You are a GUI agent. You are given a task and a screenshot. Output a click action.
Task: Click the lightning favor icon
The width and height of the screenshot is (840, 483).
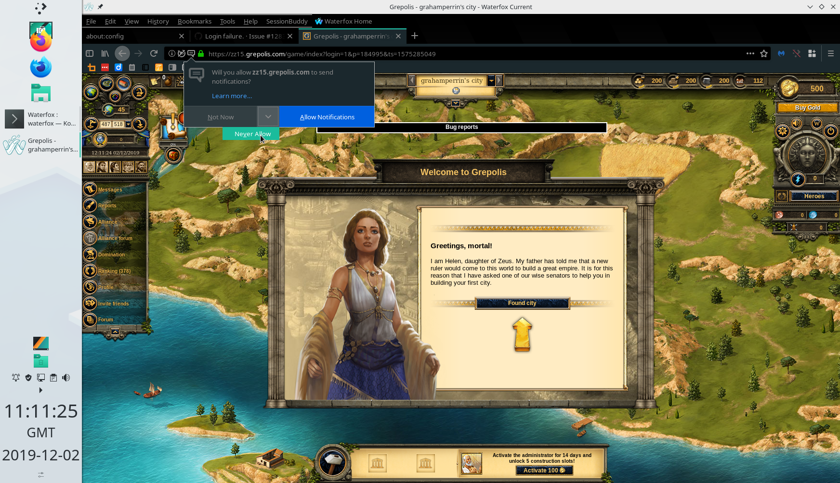[798, 179]
